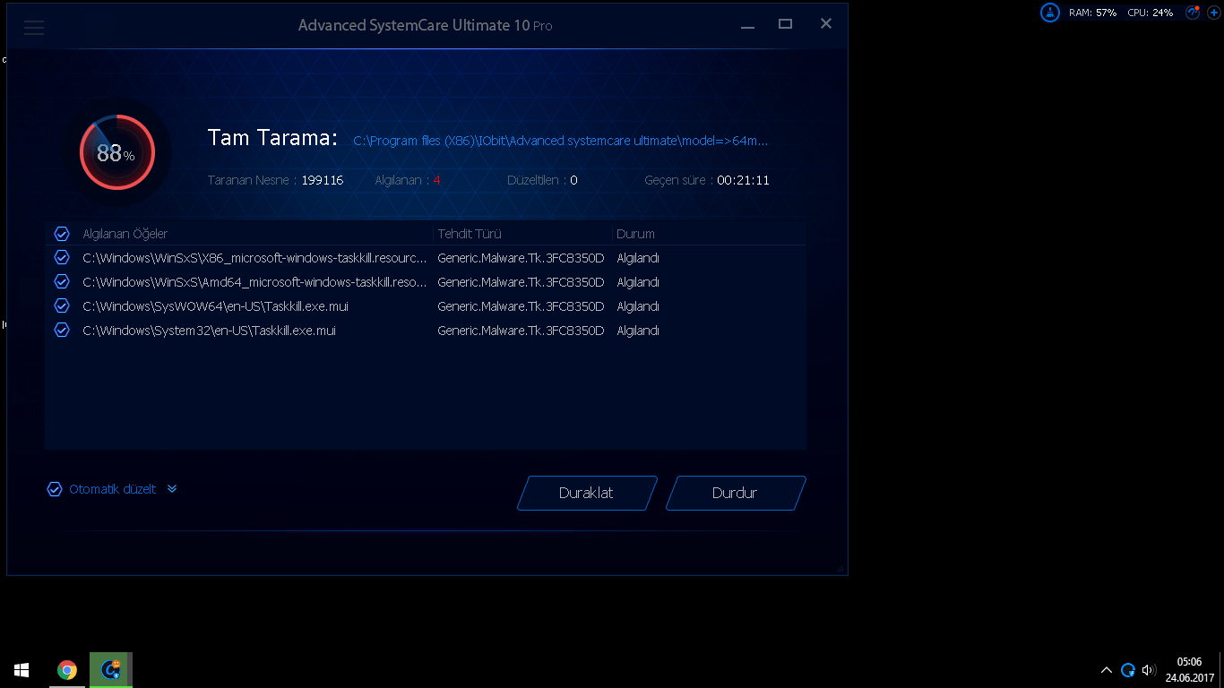Click the Durdur button to stop scan
The width and height of the screenshot is (1224, 688).
pos(736,493)
